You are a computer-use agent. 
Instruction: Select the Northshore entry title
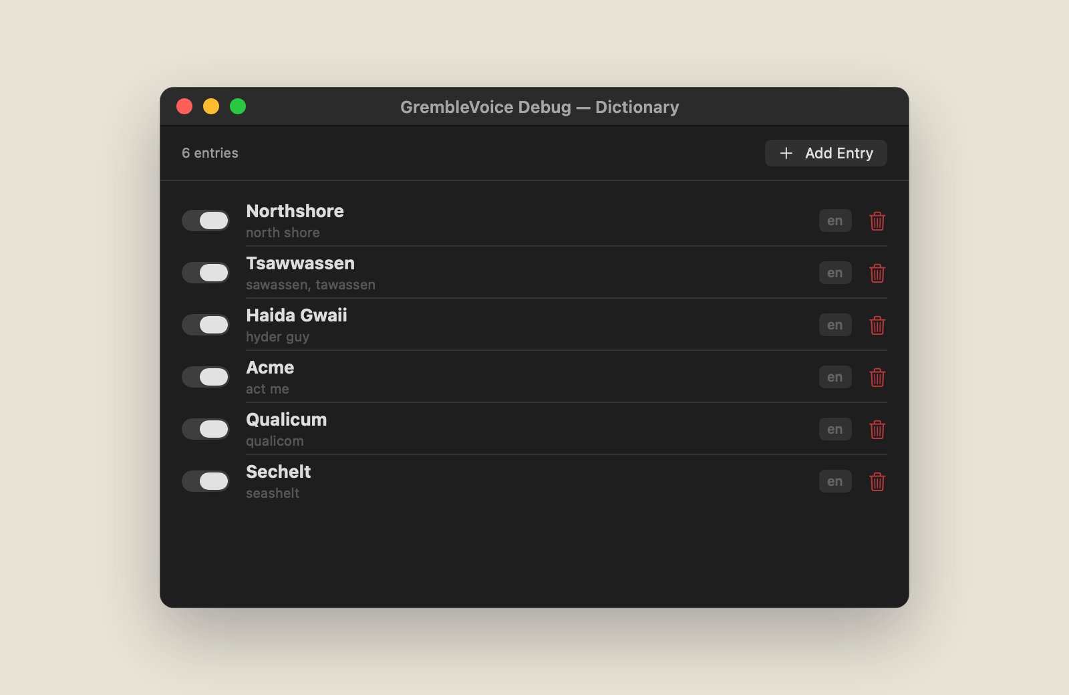295,211
